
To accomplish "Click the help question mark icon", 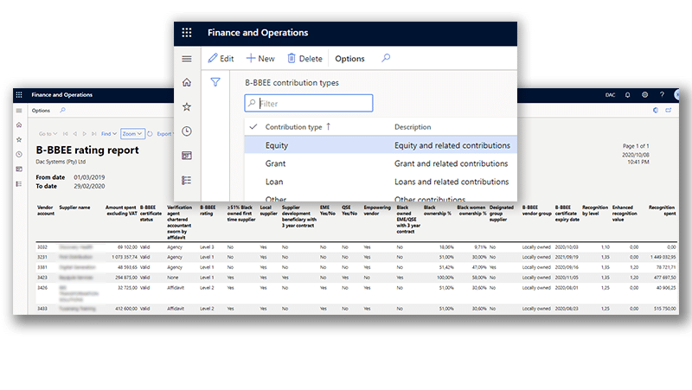I will pyautogui.click(x=662, y=94).
